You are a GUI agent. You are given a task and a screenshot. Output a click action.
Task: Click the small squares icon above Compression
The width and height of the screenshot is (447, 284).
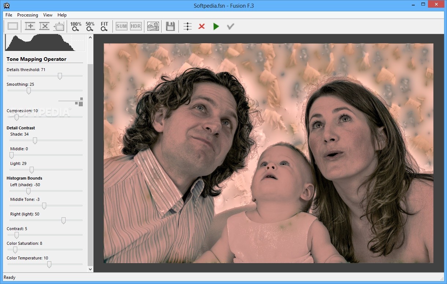coord(79,102)
